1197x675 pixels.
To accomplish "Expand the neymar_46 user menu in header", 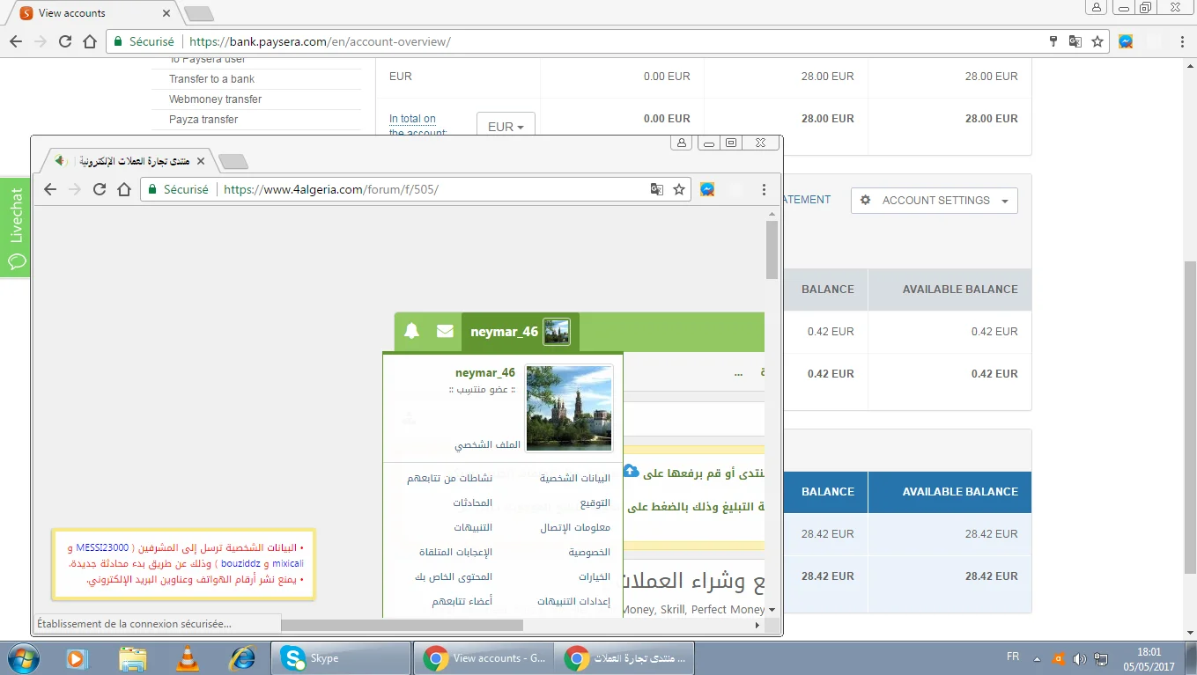I will (504, 332).
